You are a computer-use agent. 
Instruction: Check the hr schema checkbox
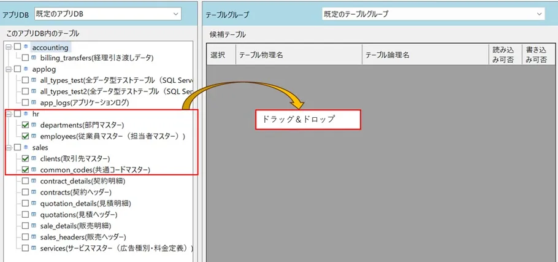[17, 114]
